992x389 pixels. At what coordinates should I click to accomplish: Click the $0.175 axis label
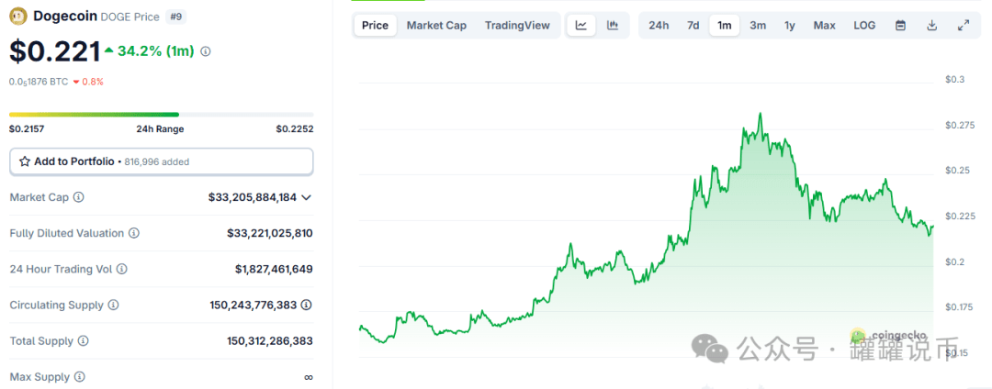pos(961,307)
